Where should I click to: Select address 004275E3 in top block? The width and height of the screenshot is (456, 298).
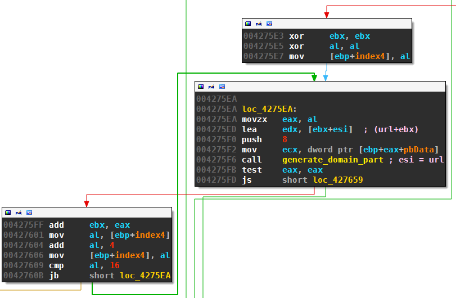click(x=260, y=36)
